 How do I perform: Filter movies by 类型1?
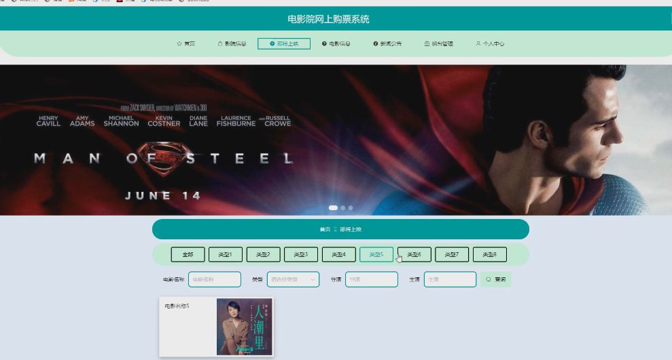click(x=226, y=254)
